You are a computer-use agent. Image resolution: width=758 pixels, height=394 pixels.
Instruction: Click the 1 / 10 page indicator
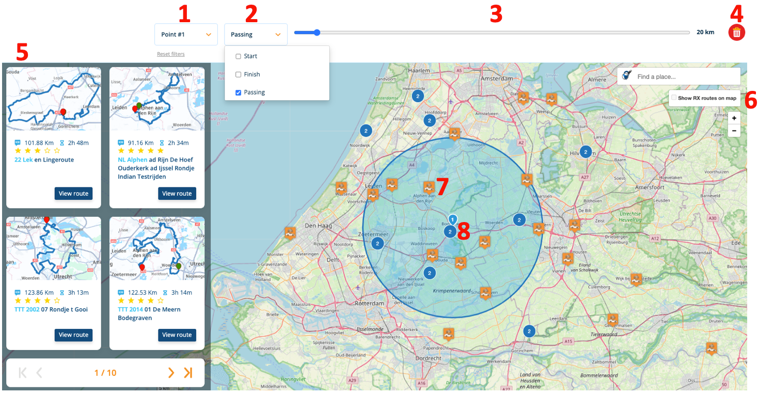click(x=105, y=373)
